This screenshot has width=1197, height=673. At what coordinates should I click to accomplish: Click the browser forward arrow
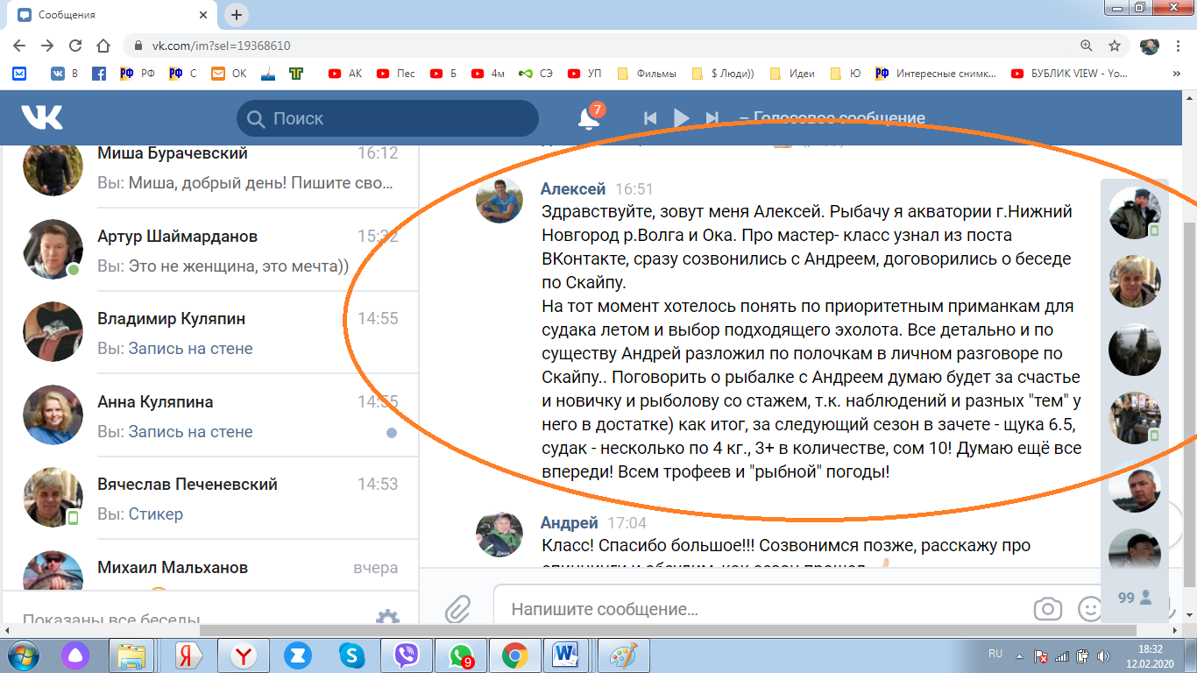(47, 46)
